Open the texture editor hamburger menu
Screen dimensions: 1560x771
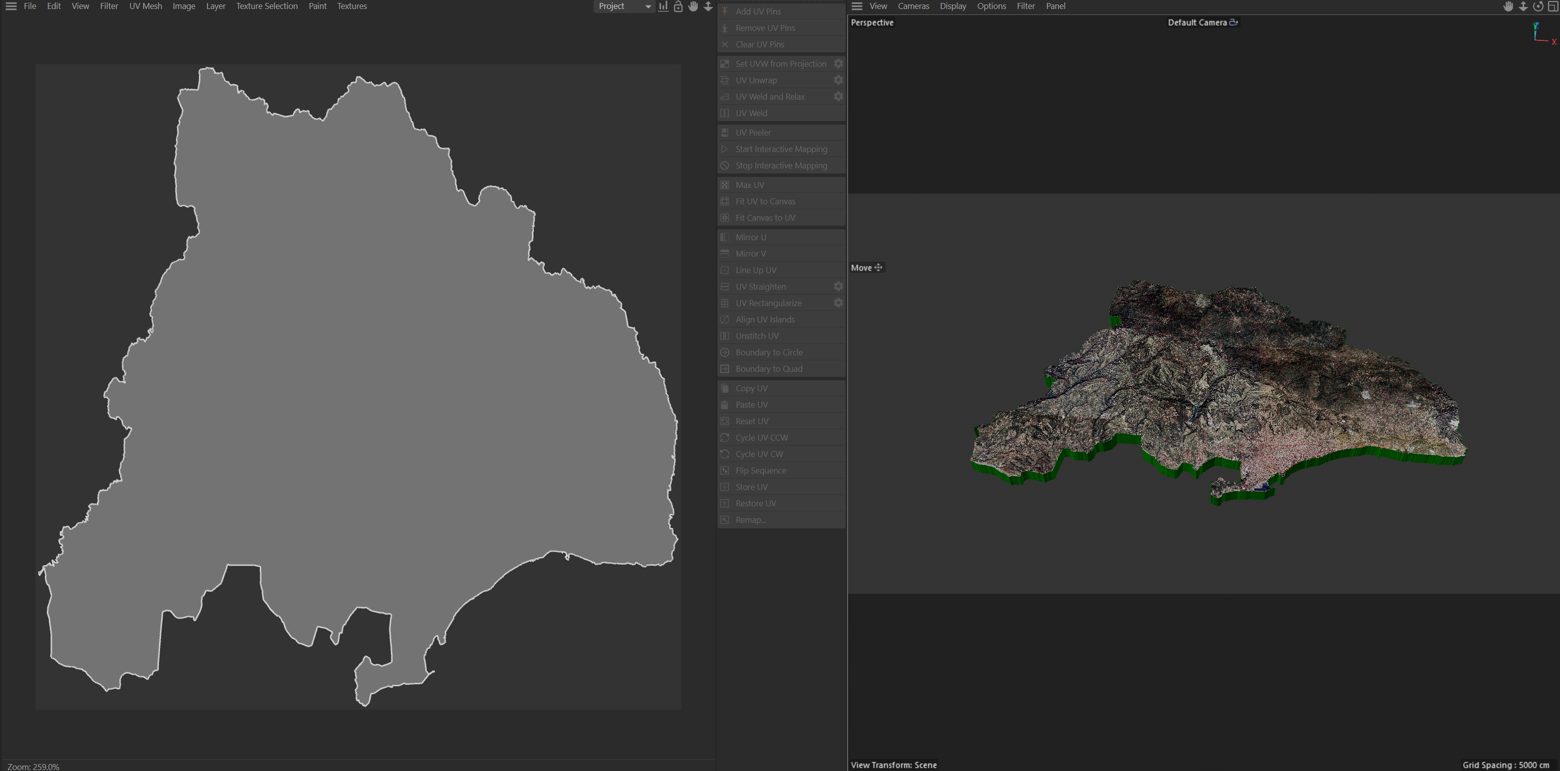coord(11,6)
